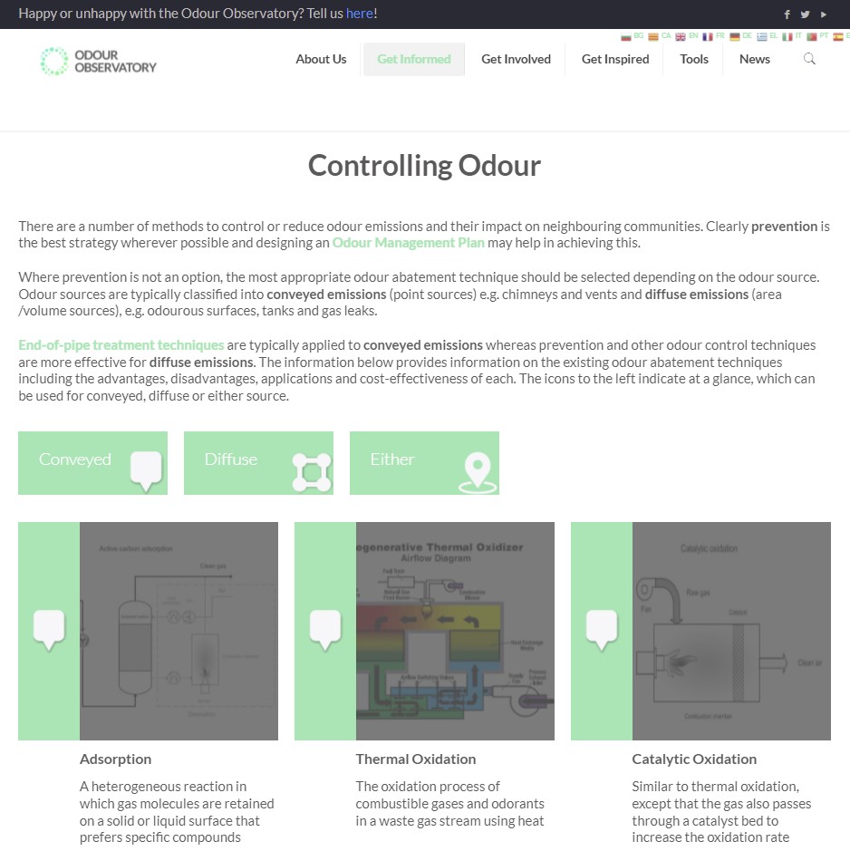Click the YouTube play icon
This screenshot has height=851, width=850.
824,15
